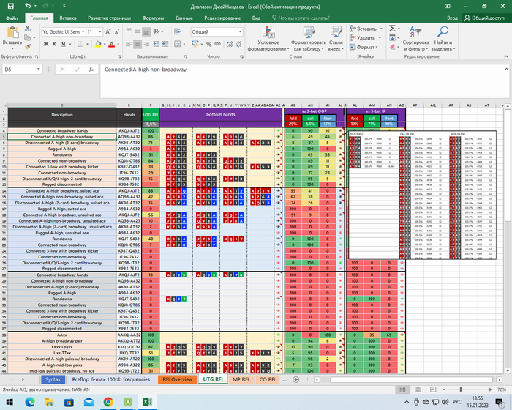Collapse the ribbon with the chevron

coord(506,56)
